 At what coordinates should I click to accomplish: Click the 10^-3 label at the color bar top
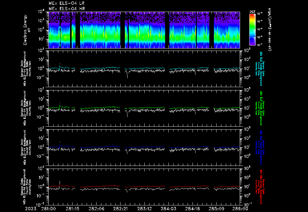260,14
